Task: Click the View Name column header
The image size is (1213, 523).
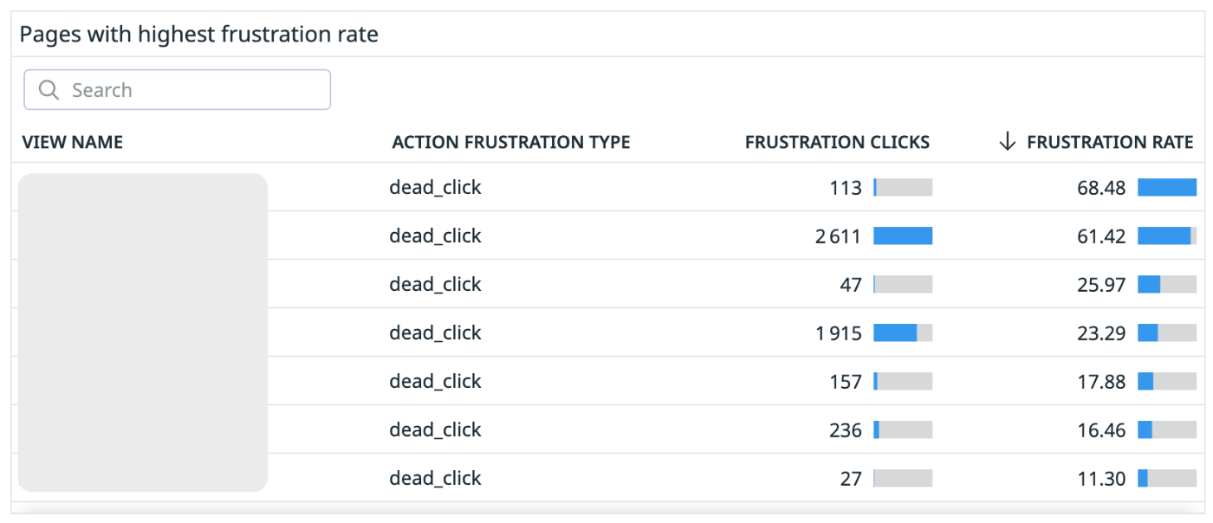Action: 73,142
